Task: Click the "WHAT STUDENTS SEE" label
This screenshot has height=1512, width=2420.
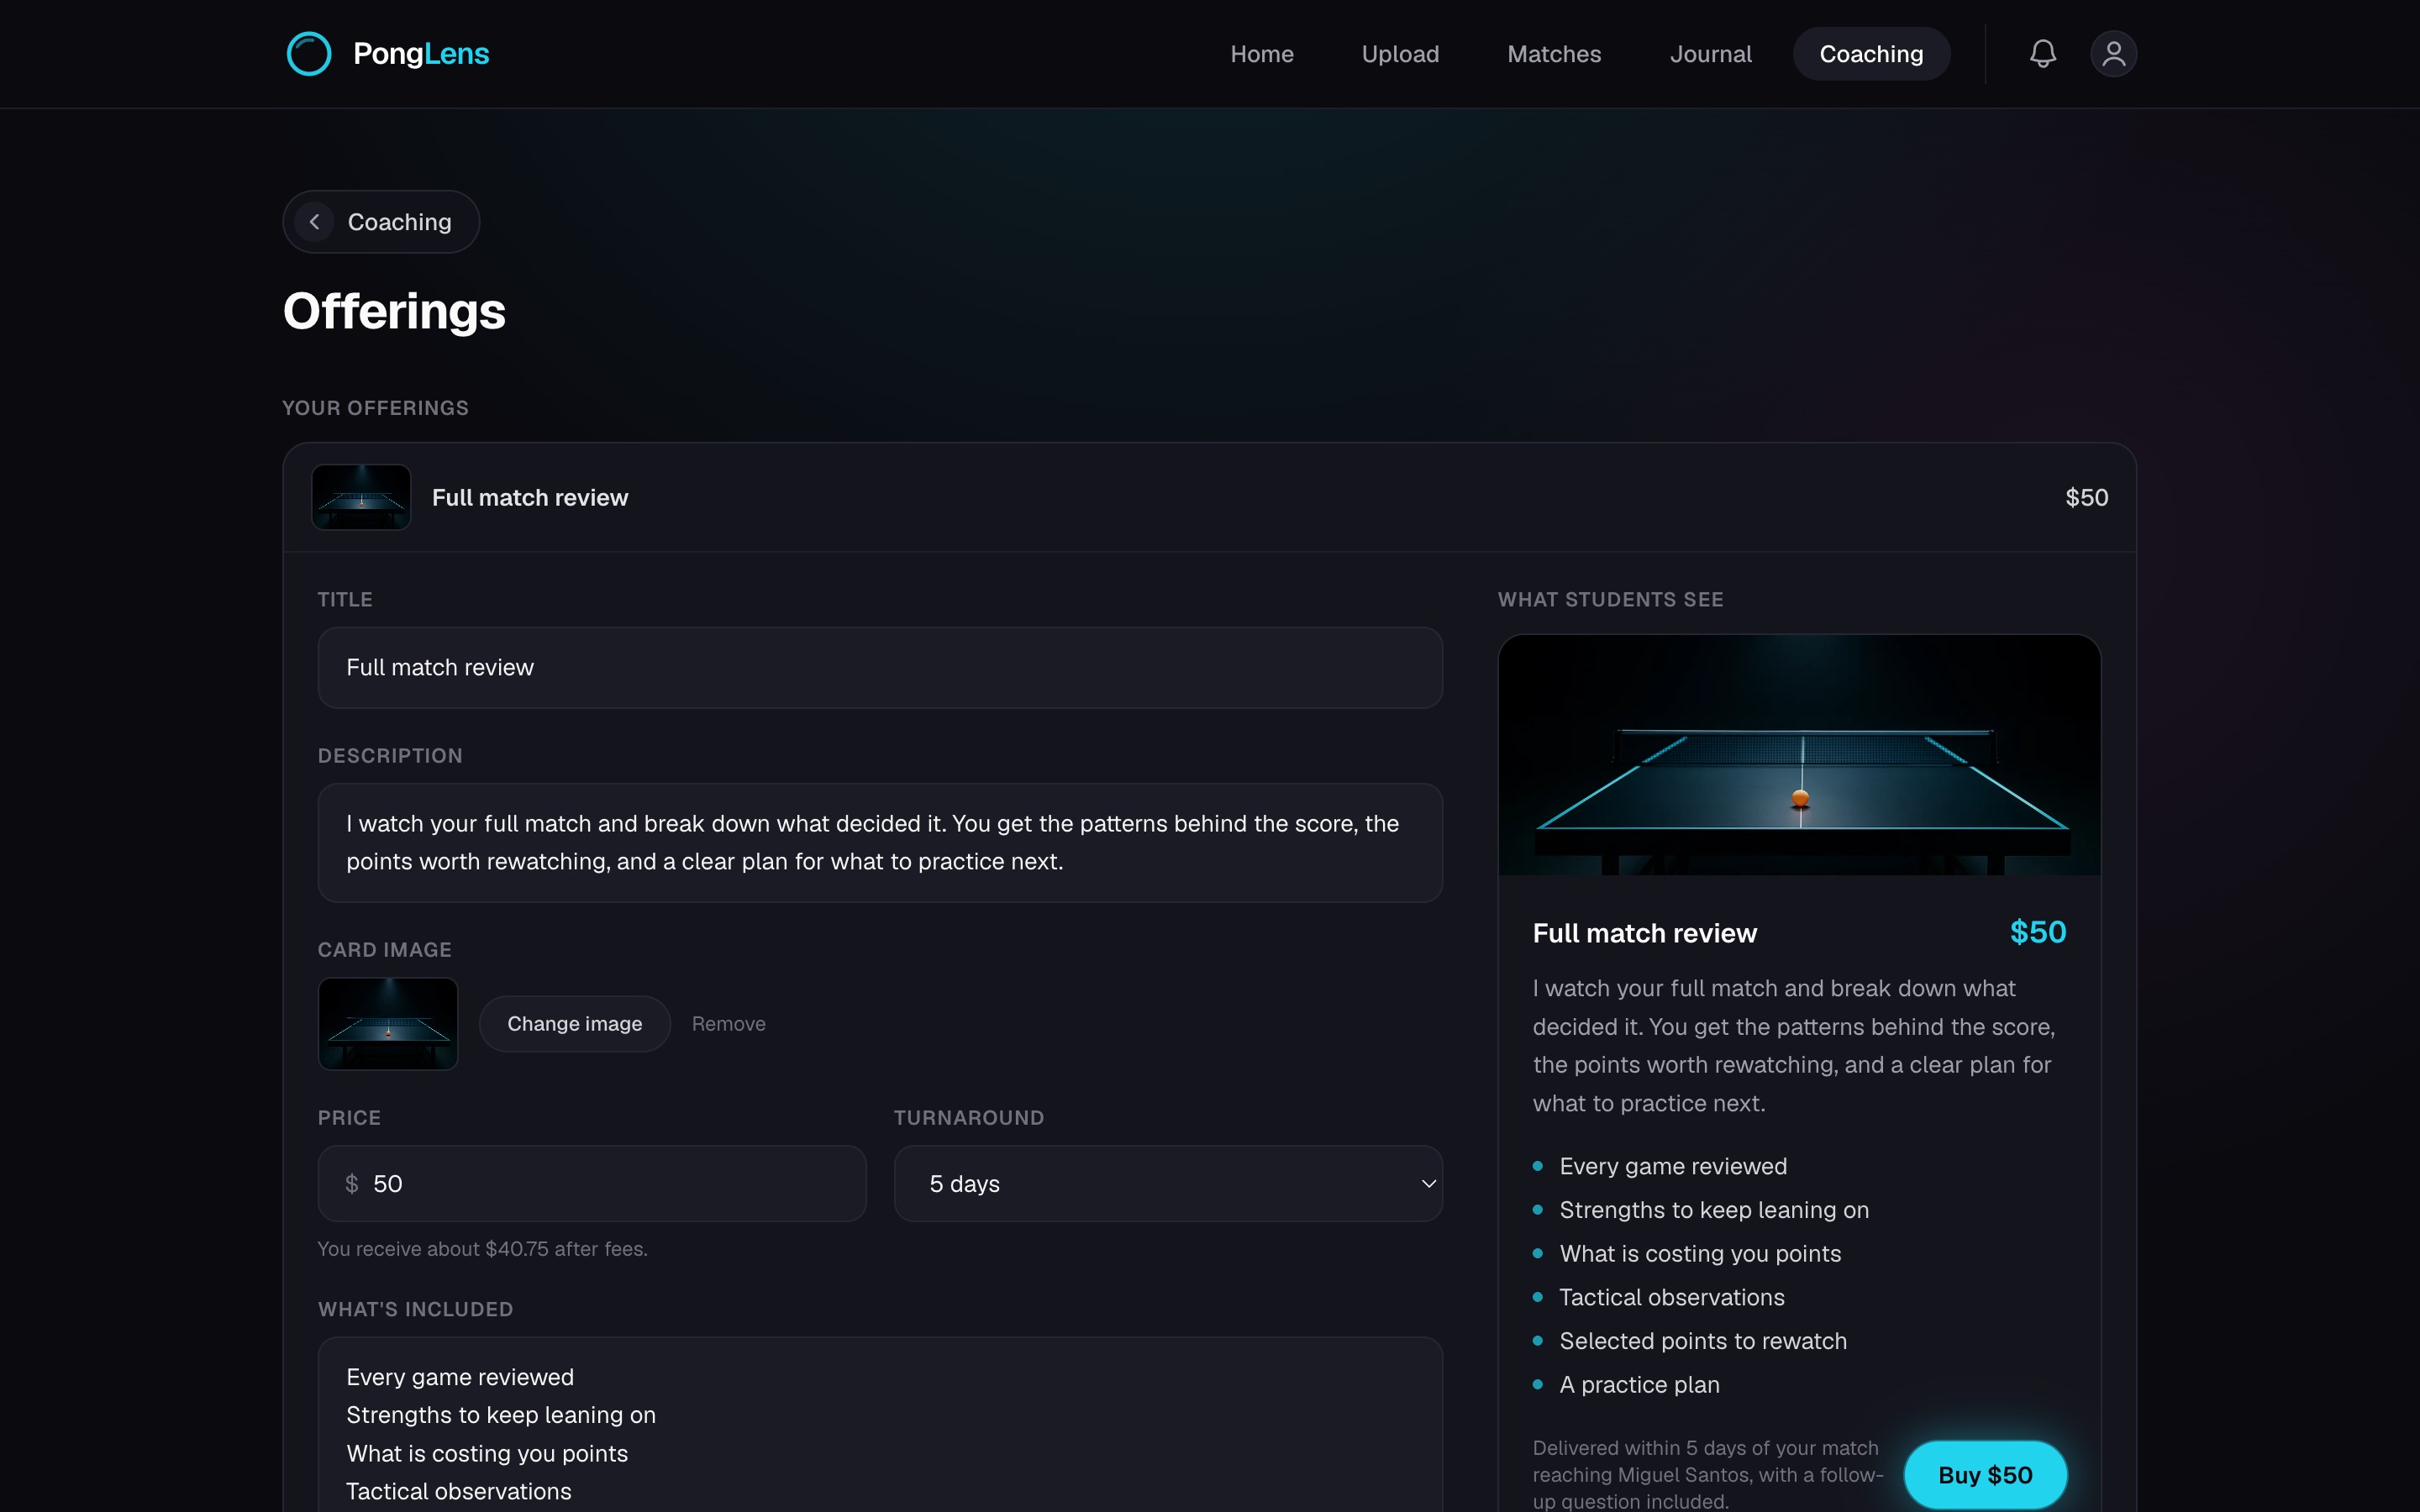Action: pos(1610,600)
